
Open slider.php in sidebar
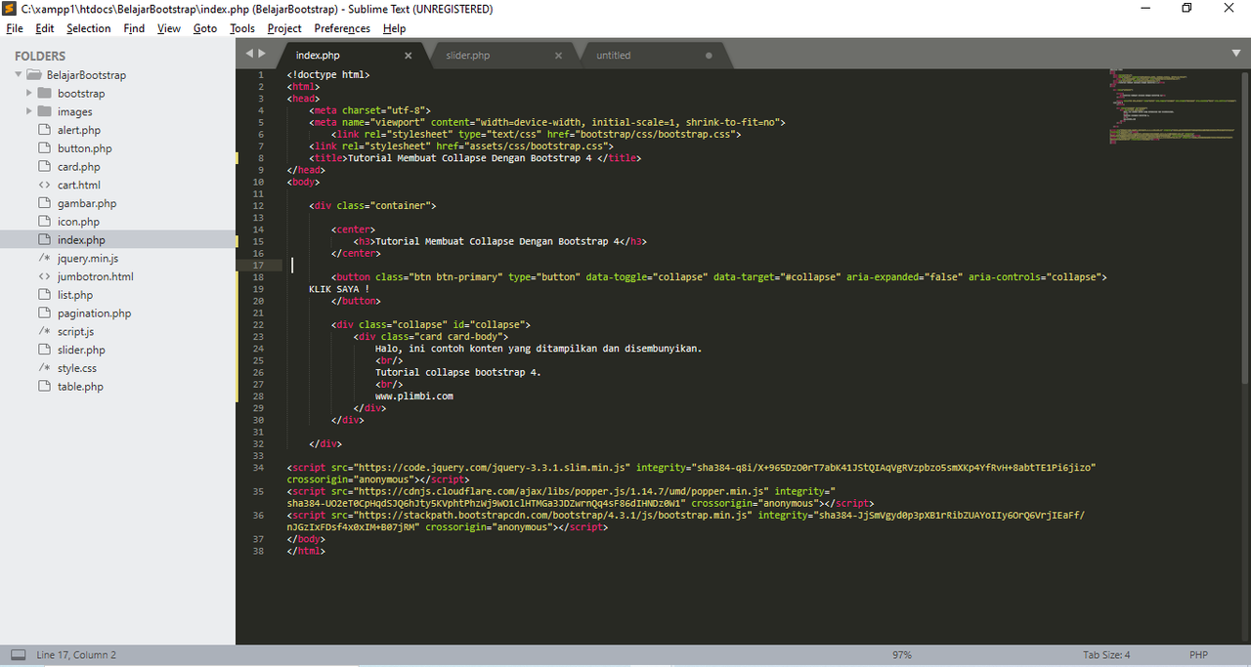click(81, 350)
